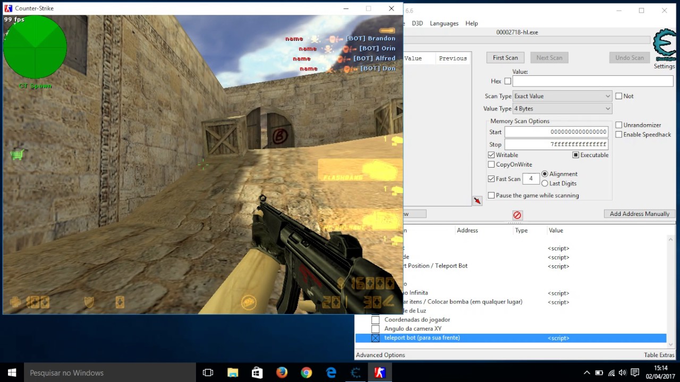Open the Action Center notifications icon
680x382 pixels.
coord(635,372)
